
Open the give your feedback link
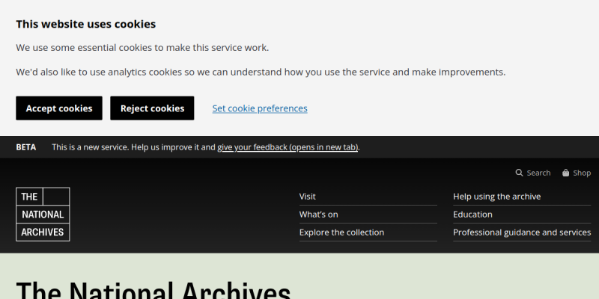pos(288,147)
